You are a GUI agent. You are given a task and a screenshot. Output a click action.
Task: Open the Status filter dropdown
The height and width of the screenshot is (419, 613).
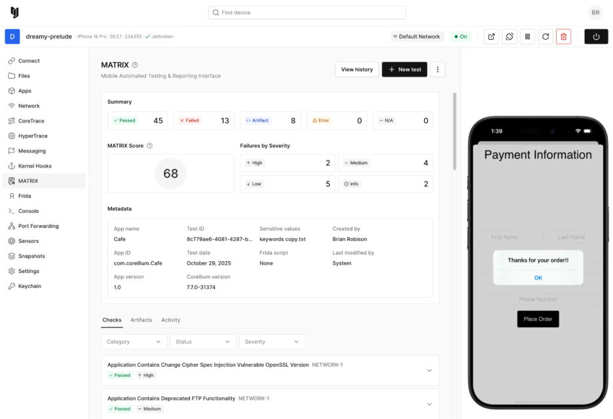point(202,342)
